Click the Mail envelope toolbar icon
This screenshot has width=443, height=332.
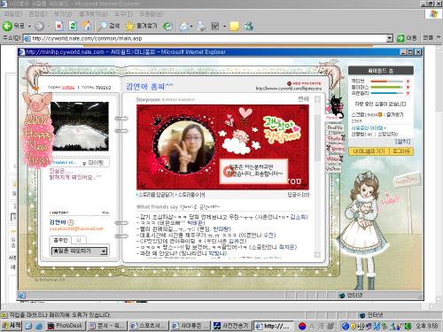[x=184, y=27]
